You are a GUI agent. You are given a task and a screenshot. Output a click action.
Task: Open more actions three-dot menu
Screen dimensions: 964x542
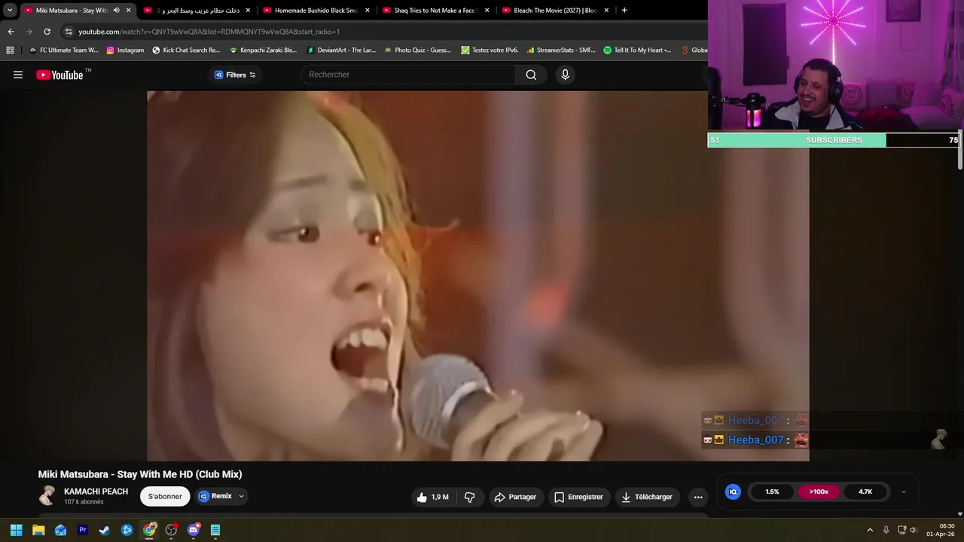[x=698, y=497]
